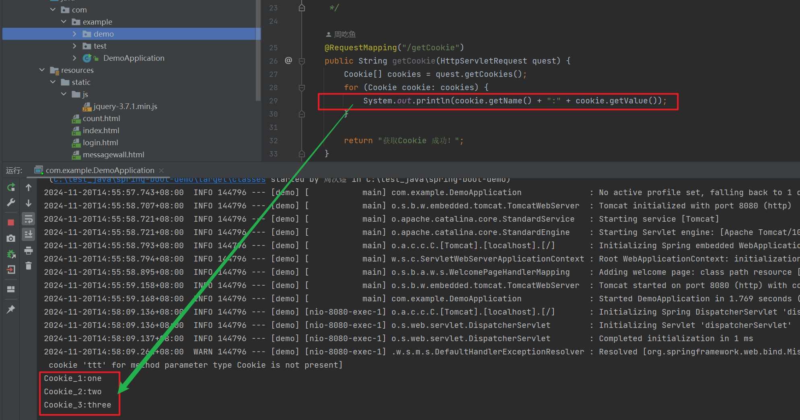Click the Started DemoApplication log line
800x420 pixels.
pyautogui.click(x=422, y=299)
